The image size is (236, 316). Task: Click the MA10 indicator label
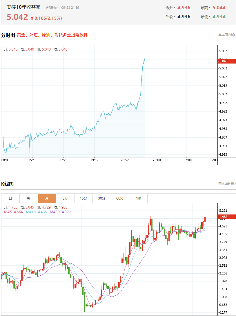[x=37, y=212]
